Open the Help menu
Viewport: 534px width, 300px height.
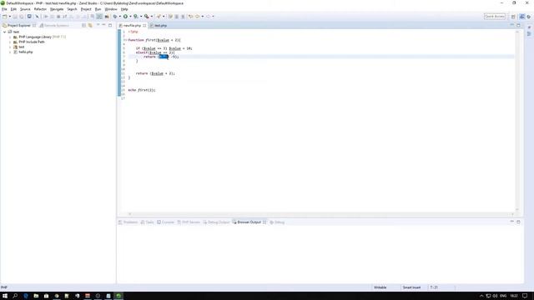click(124, 9)
